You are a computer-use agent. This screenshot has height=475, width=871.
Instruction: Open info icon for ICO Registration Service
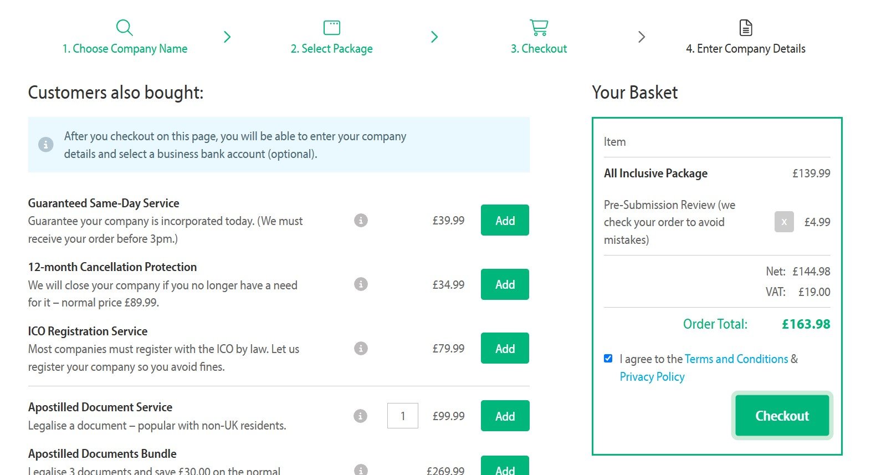pyautogui.click(x=361, y=349)
